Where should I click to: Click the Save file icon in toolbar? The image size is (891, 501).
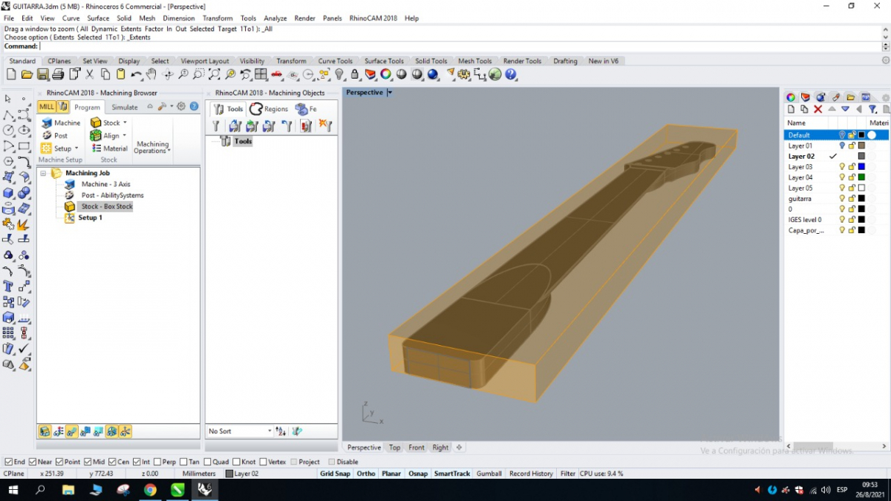(x=43, y=74)
